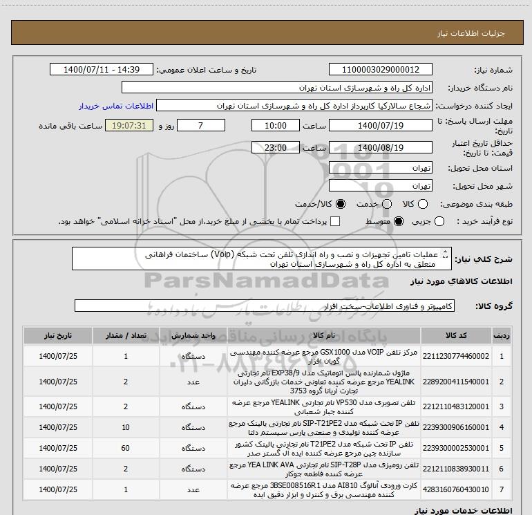Select the کالا/خدمت radio button
This screenshot has height=515, width=532.
(x=341, y=204)
